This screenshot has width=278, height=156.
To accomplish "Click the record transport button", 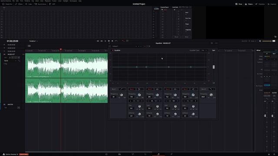I will click(112, 41).
